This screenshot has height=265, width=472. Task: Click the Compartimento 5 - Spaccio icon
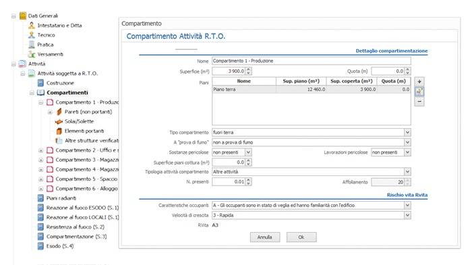[x=50, y=179]
